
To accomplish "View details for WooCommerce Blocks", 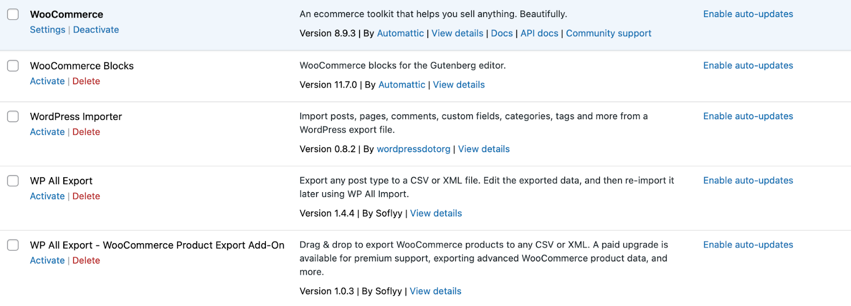I will point(458,85).
